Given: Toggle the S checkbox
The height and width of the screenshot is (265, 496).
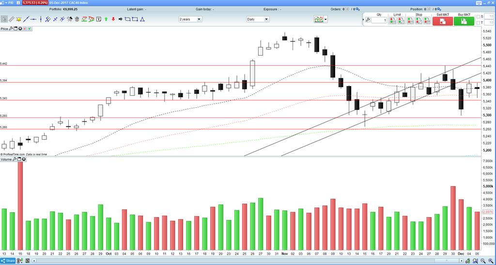Looking at the screenshot, I should (478, 16).
